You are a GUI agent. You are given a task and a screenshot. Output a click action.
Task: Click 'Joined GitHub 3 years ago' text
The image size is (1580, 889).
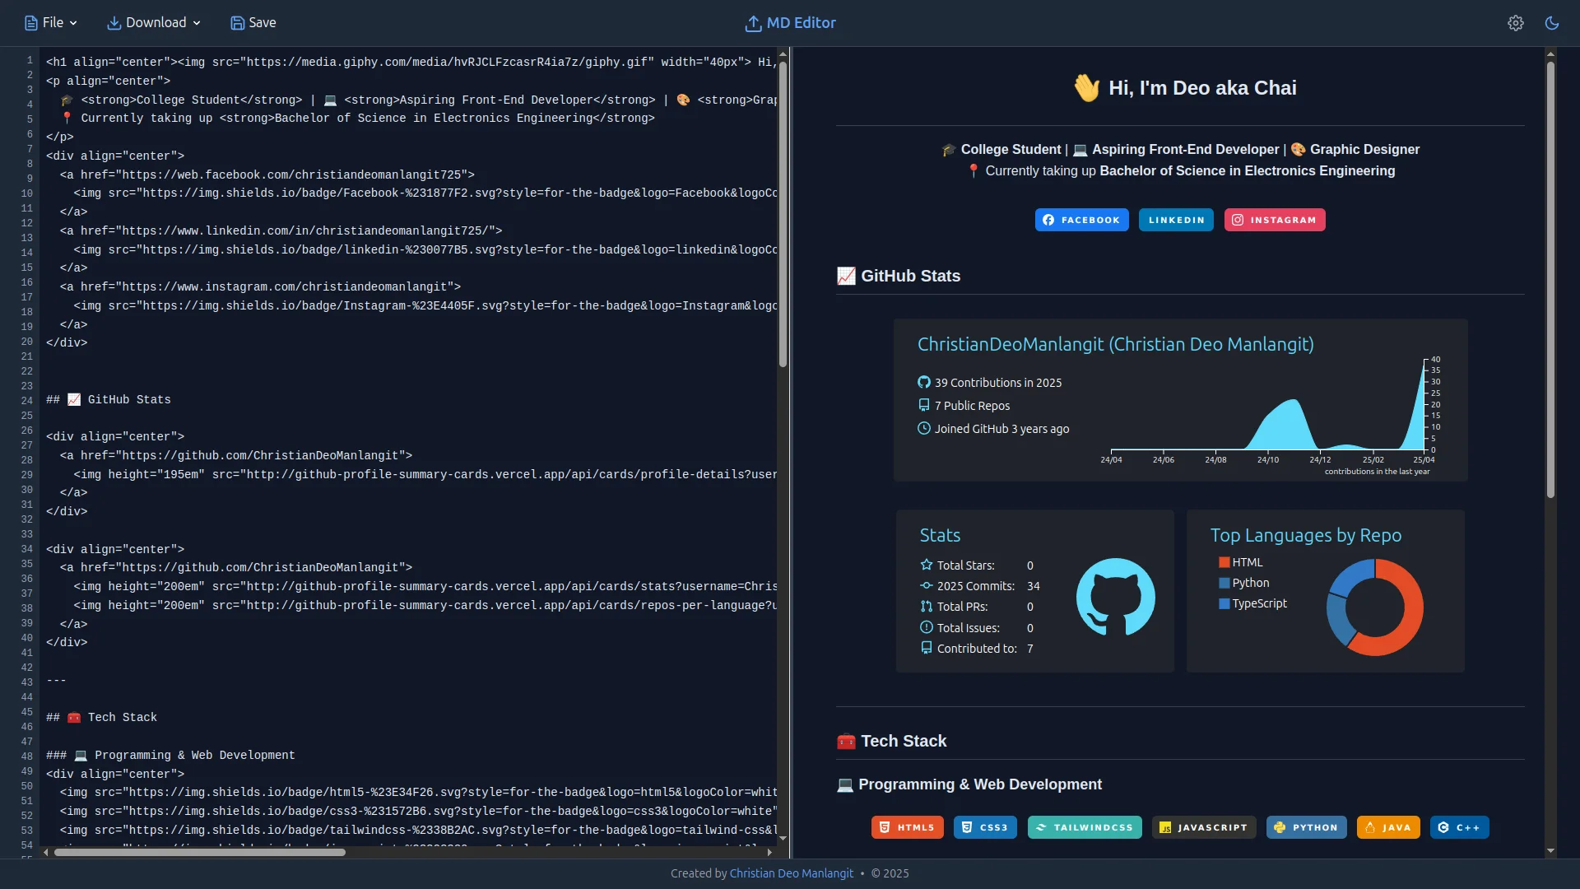click(1001, 428)
